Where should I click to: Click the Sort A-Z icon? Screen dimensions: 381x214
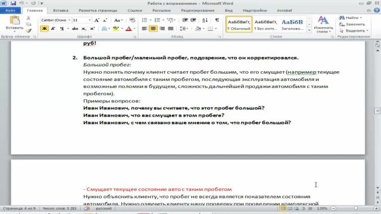(205, 20)
